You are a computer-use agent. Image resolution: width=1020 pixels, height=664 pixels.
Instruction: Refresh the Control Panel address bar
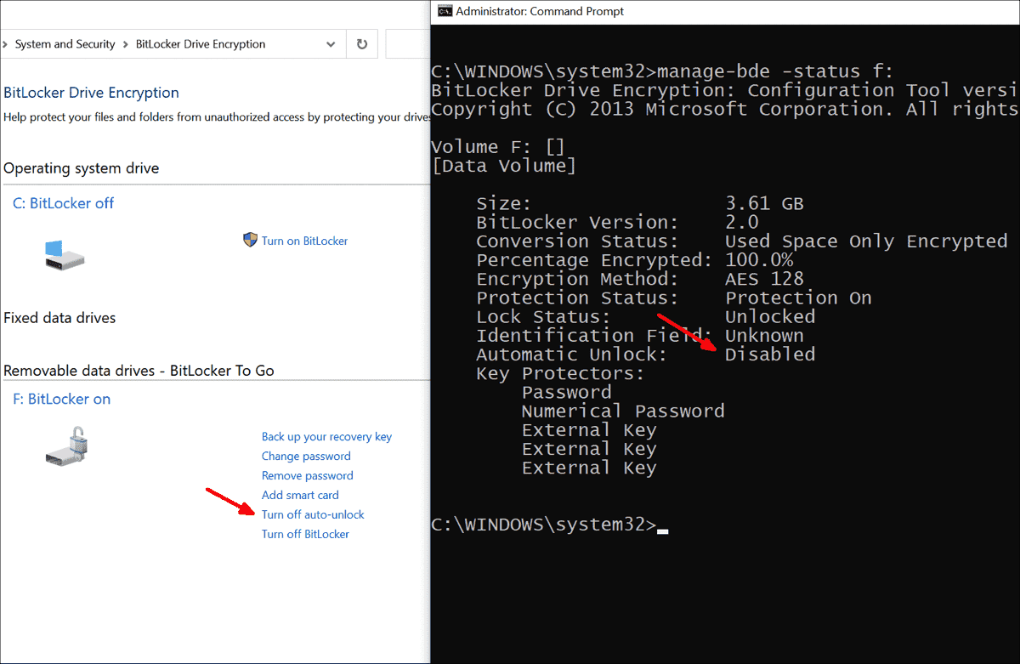[362, 44]
